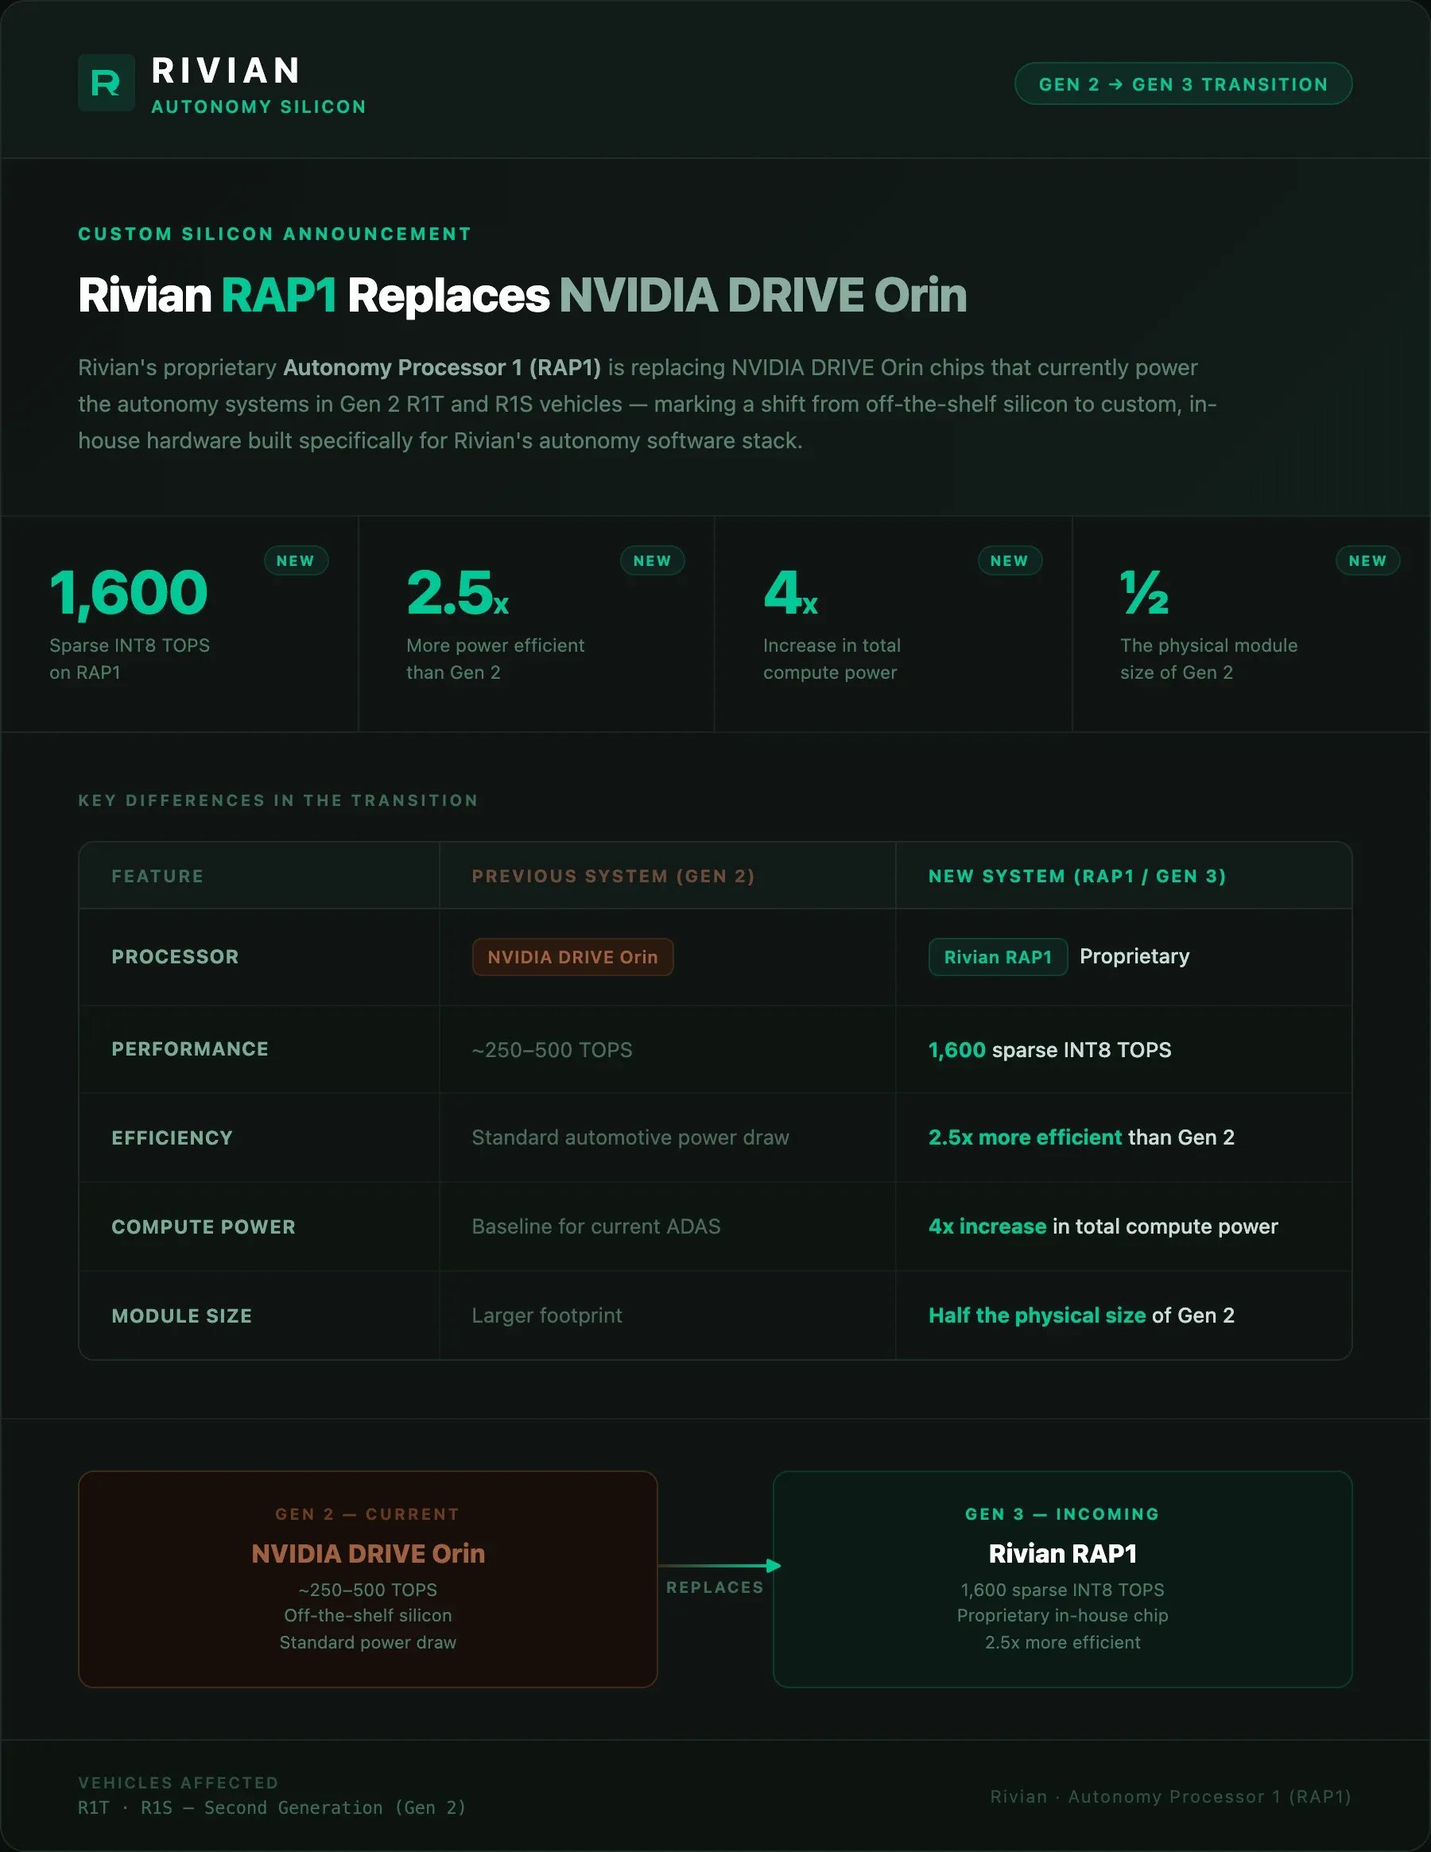Click the 2.5x power efficient stat

[495, 623]
